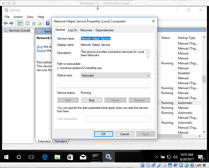Click the Disabled startup type cell
This screenshot has height=168, width=209.
(184, 73)
